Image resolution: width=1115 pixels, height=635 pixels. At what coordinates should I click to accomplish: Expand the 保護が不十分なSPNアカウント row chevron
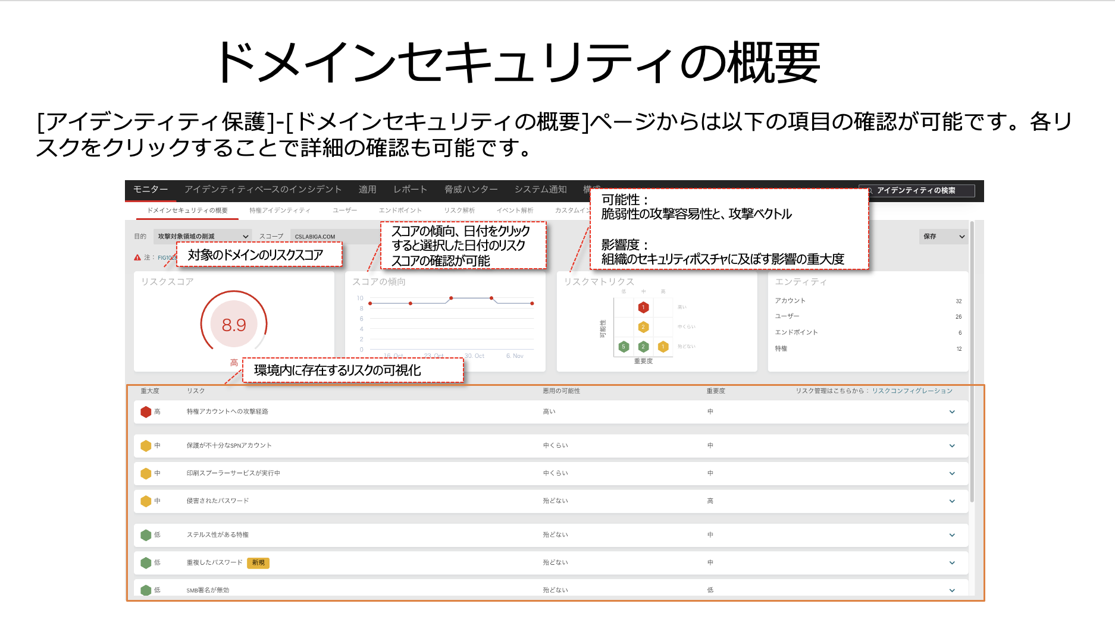[x=952, y=445]
